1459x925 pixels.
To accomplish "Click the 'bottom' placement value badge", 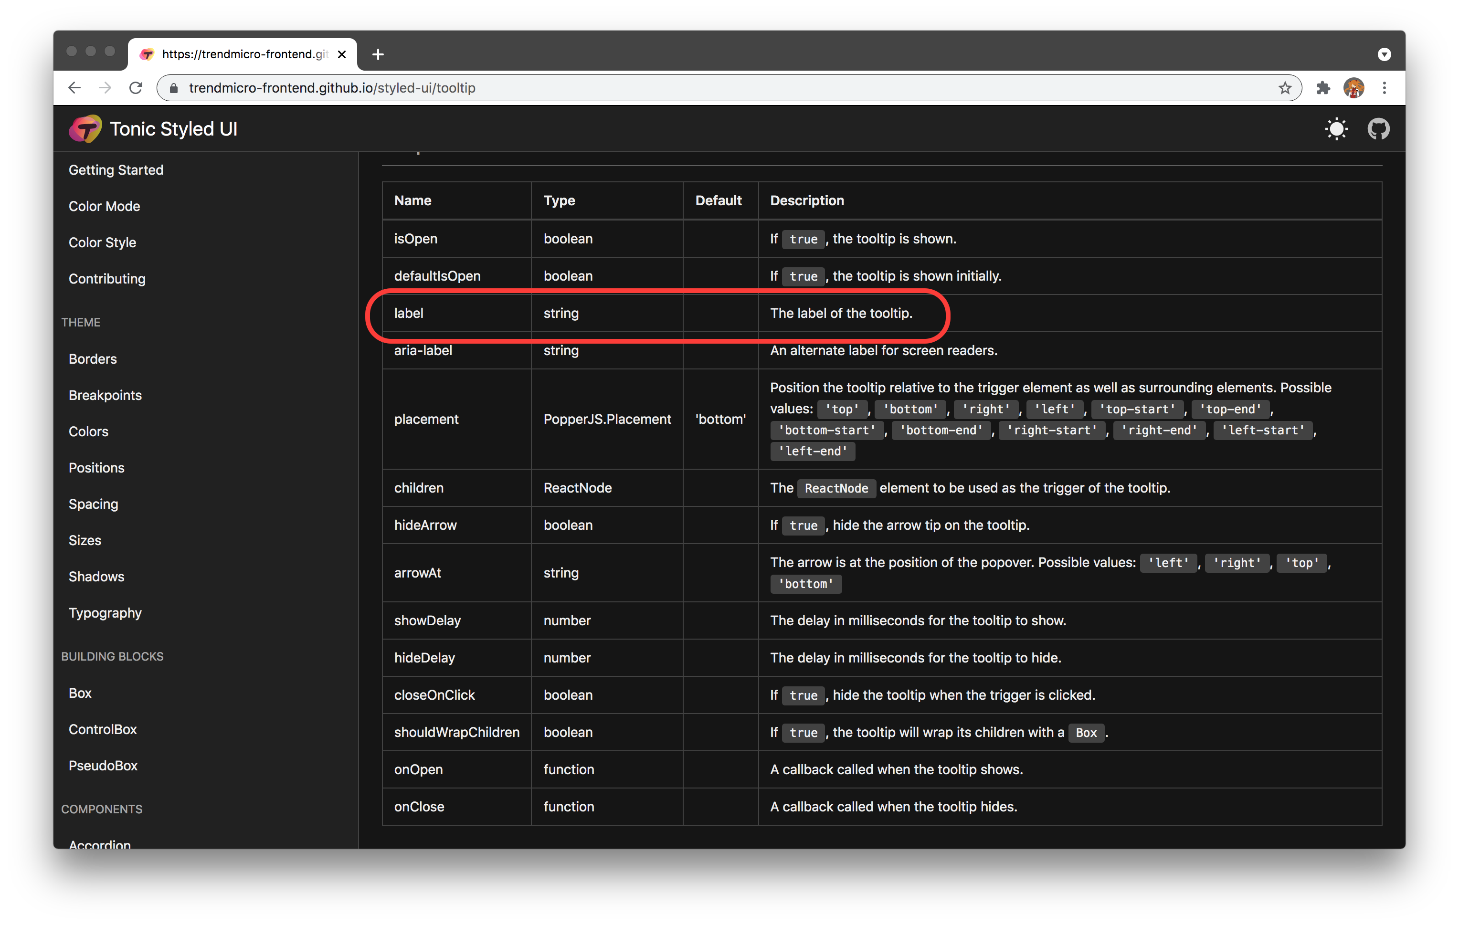I will pyautogui.click(x=910, y=409).
